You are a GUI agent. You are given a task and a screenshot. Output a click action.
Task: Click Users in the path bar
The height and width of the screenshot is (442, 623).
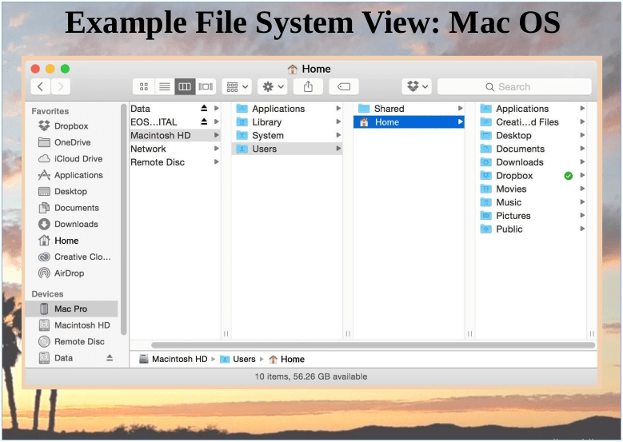243,360
